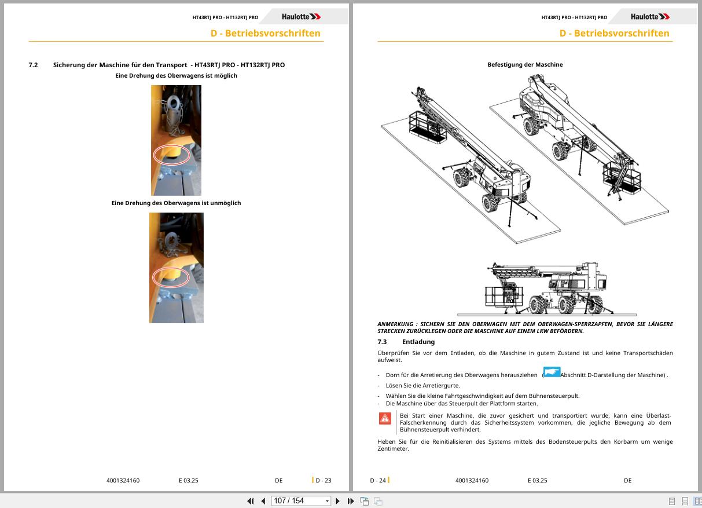The height and width of the screenshot is (508, 702).
Task: Click 'Befestigung der Maschine' caption
Action: pos(525,65)
